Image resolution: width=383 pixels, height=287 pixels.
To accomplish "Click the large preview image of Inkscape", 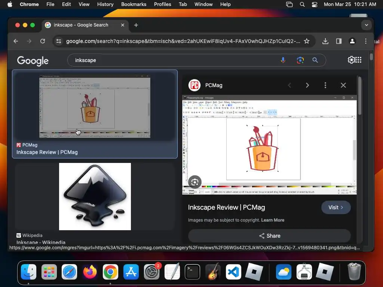I will [x=269, y=145].
